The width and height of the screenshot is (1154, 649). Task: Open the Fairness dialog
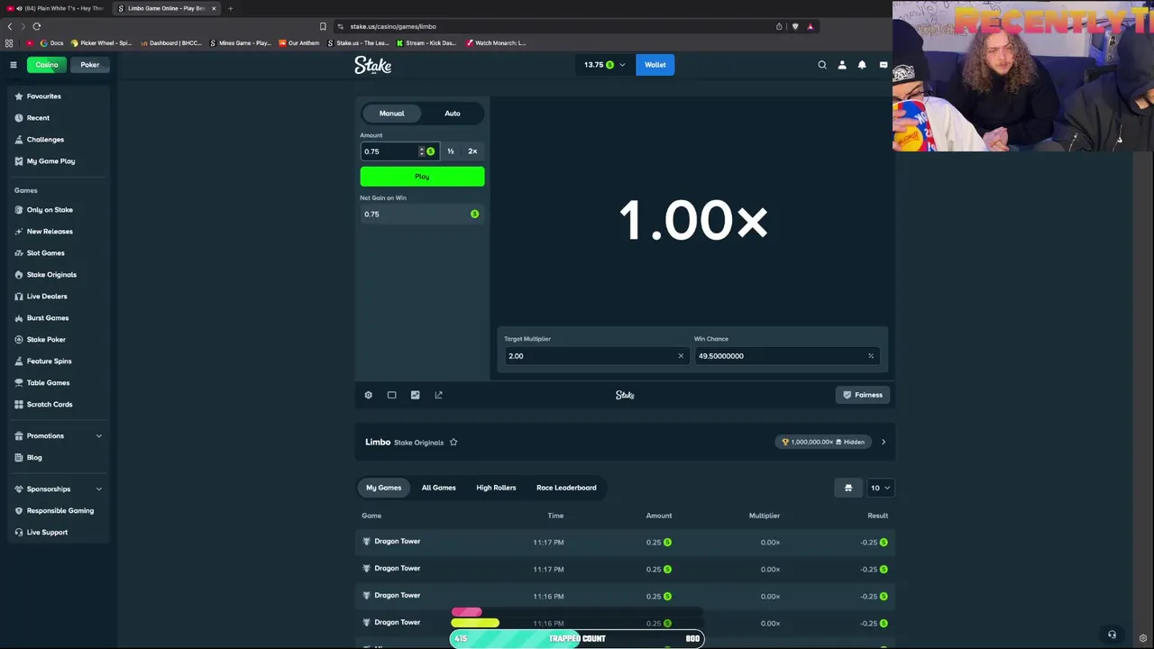coord(863,395)
